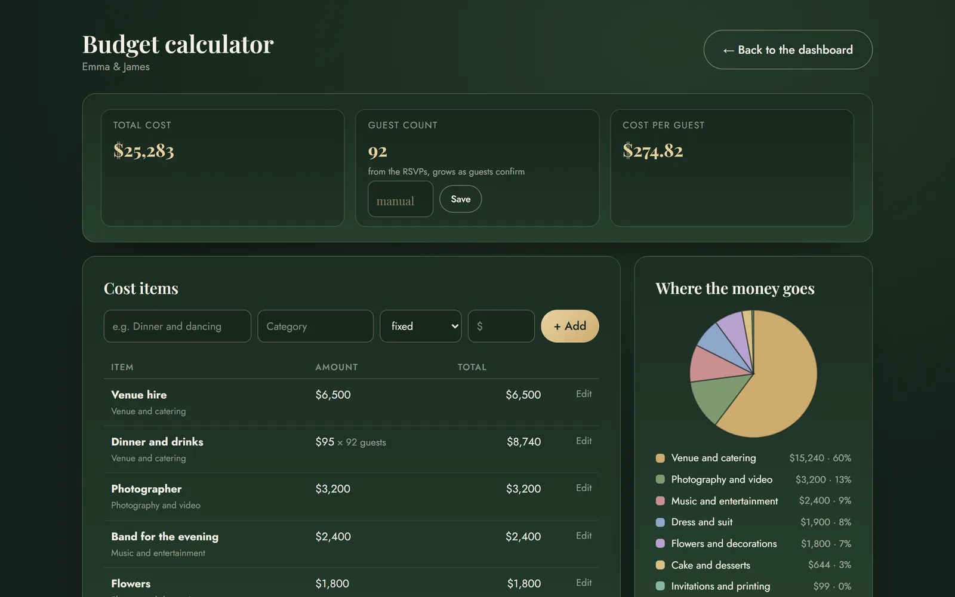
Task: Focus the manual guest count field
Action: 401,199
